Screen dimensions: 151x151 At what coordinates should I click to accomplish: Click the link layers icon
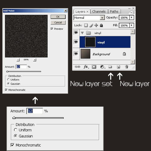[x=77, y=67]
